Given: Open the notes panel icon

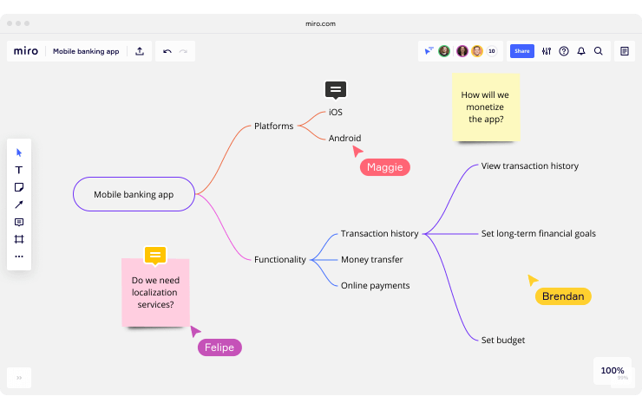Looking at the screenshot, I should point(625,51).
